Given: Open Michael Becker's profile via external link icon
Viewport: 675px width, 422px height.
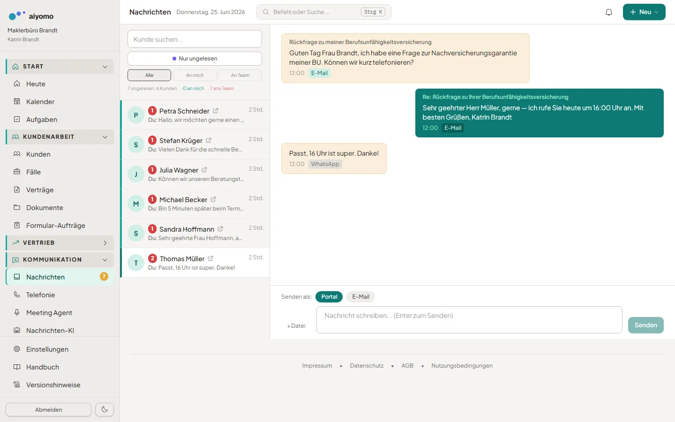Looking at the screenshot, I should tap(213, 200).
